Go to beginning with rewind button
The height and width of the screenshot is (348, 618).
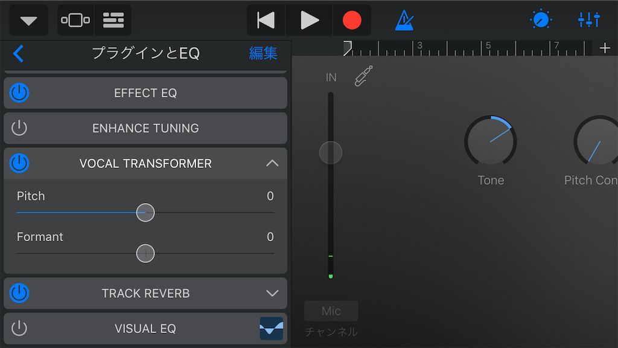[266, 20]
